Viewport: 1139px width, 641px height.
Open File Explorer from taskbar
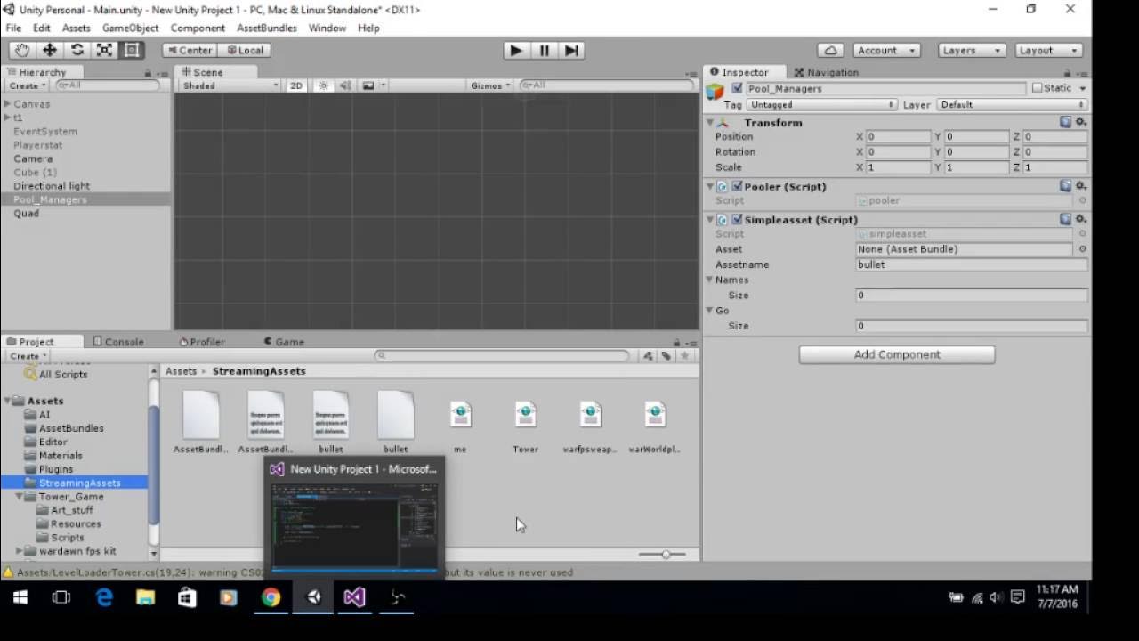coord(145,597)
